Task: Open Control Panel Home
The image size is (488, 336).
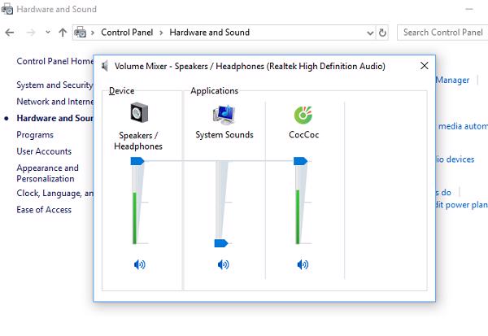Action: click(54, 61)
